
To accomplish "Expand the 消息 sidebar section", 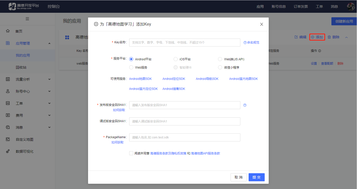I will [49, 127].
